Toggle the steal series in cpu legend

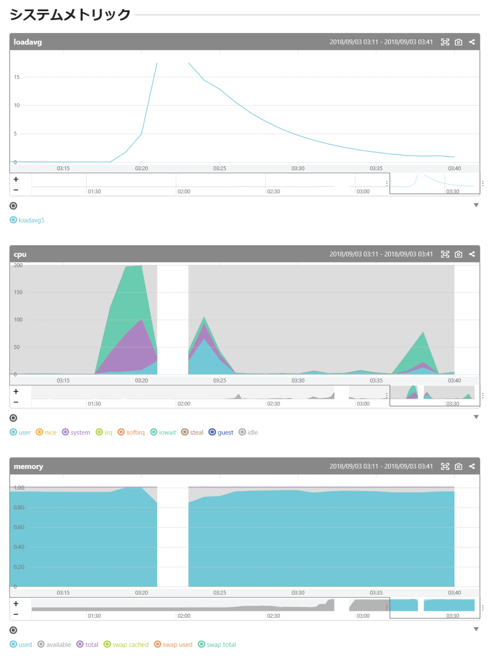pyautogui.click(x=192, y=432)
